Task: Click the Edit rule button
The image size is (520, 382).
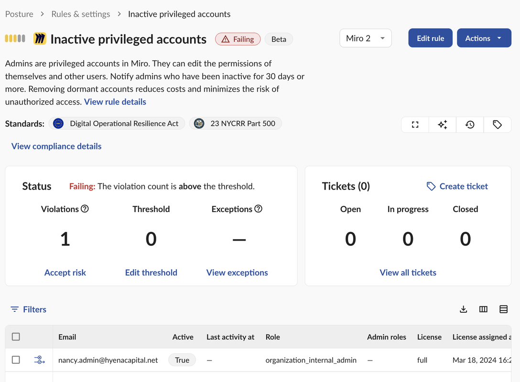Action: click(x=430, y=38)
